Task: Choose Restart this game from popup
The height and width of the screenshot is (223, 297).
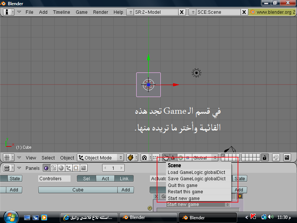Action: pyautogui.click(x=199, y=192)
